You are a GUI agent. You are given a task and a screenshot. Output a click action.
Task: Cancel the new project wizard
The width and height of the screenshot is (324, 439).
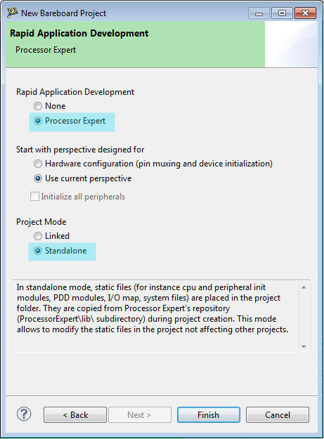(x=278, y=414)
